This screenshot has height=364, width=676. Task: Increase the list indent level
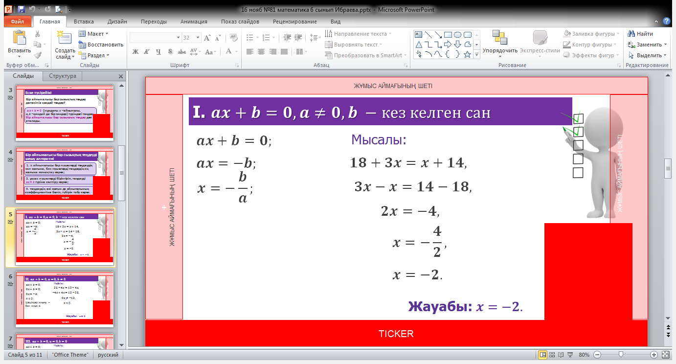(x=298, y=37)
